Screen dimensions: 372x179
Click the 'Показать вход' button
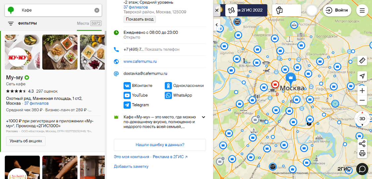tap(140, 19)
